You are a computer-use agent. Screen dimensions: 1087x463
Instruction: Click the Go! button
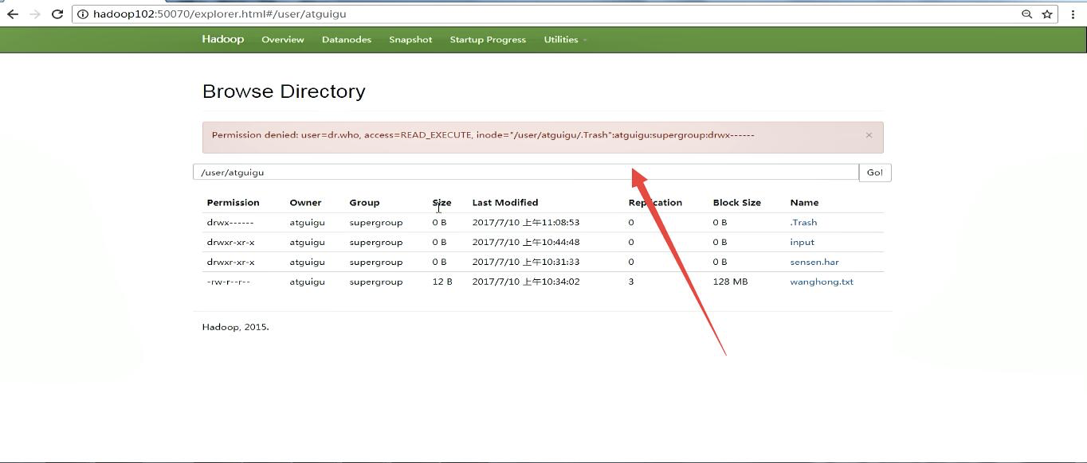pyautogui.click(x=875, y=173)
